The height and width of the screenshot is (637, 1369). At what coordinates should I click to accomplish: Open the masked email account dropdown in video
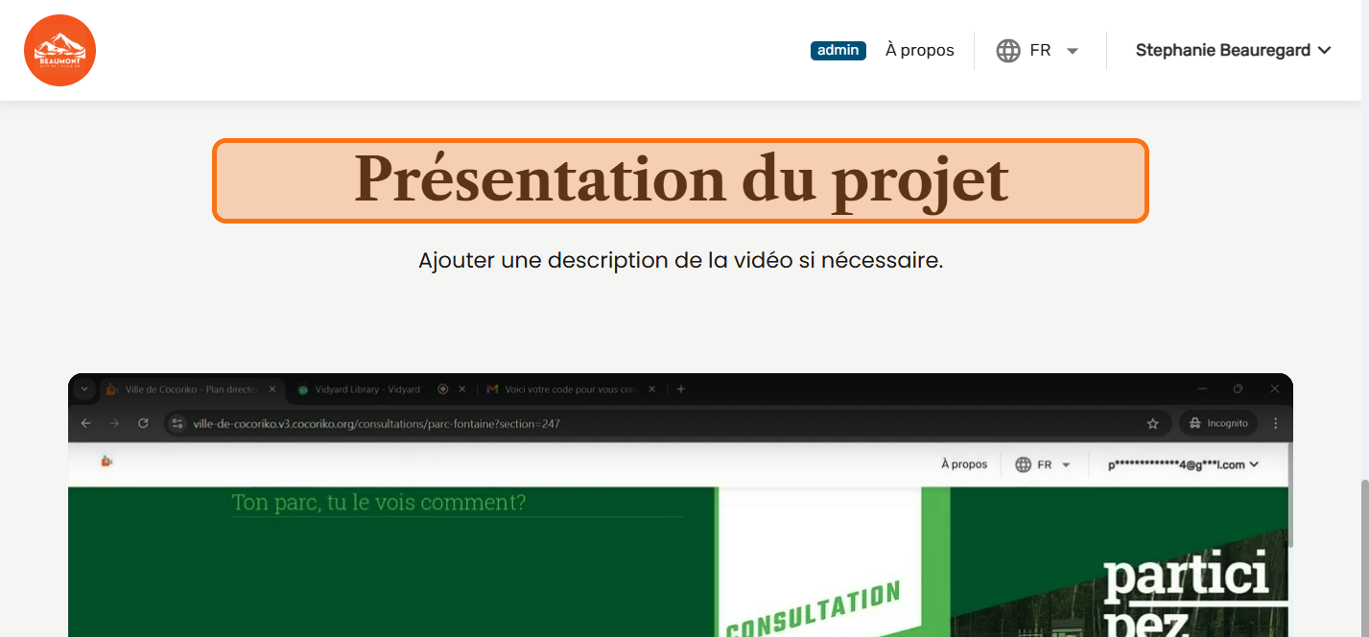[x=1183, y=464]
